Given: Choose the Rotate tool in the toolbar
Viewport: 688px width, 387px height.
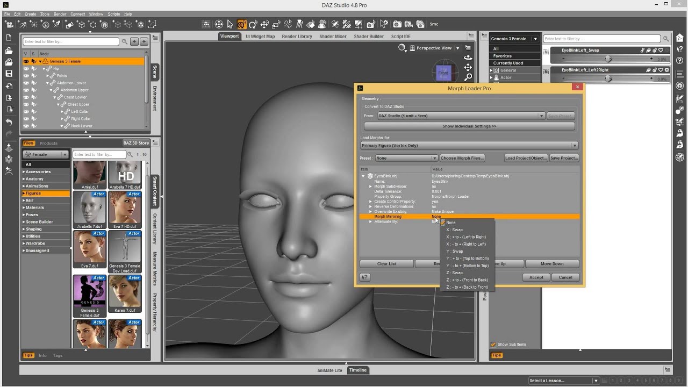Looking at the screenshot, I should [253, 24].
